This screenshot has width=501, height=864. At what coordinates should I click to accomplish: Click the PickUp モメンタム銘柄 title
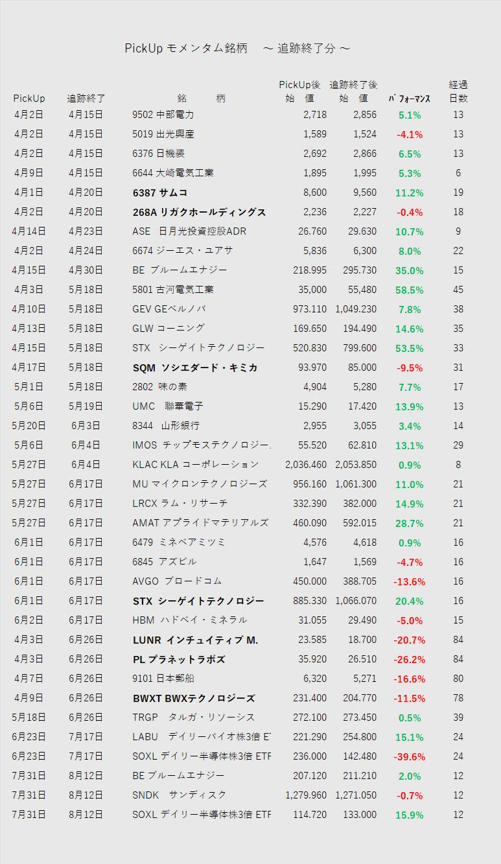pos(186,49)
